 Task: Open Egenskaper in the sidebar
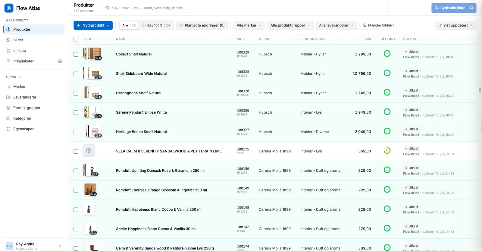pos(34,129)
